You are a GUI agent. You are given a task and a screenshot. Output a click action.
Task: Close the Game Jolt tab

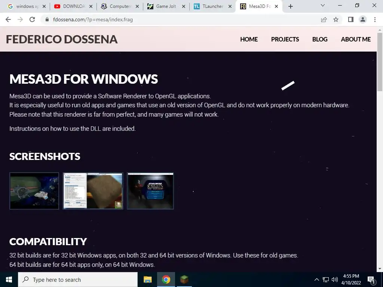[184, 6]
